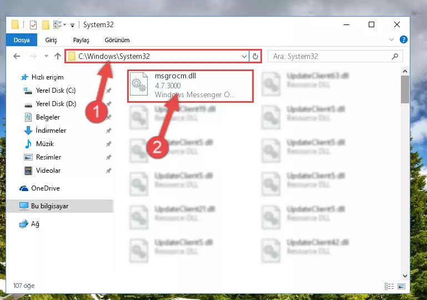Image resolution: width=427 pixels, height=300 pixels.
Task: Click the C:\Windows\System32 address bar
Action: click(x=157, y=56)
